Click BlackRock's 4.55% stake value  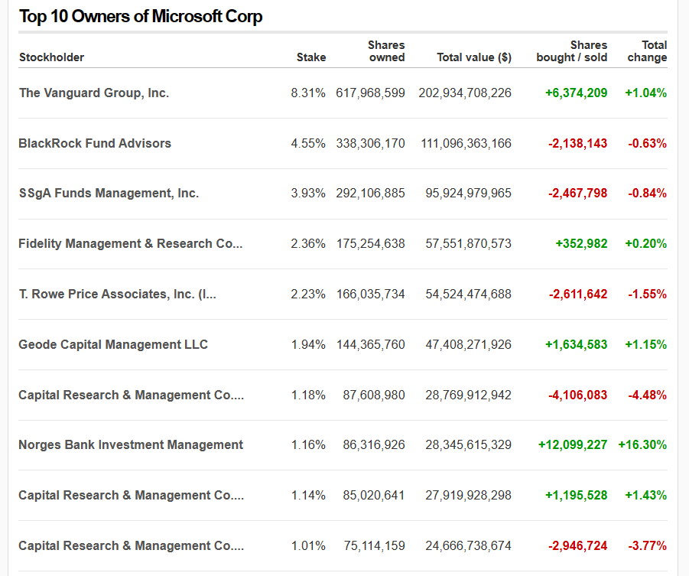[308, 143]
